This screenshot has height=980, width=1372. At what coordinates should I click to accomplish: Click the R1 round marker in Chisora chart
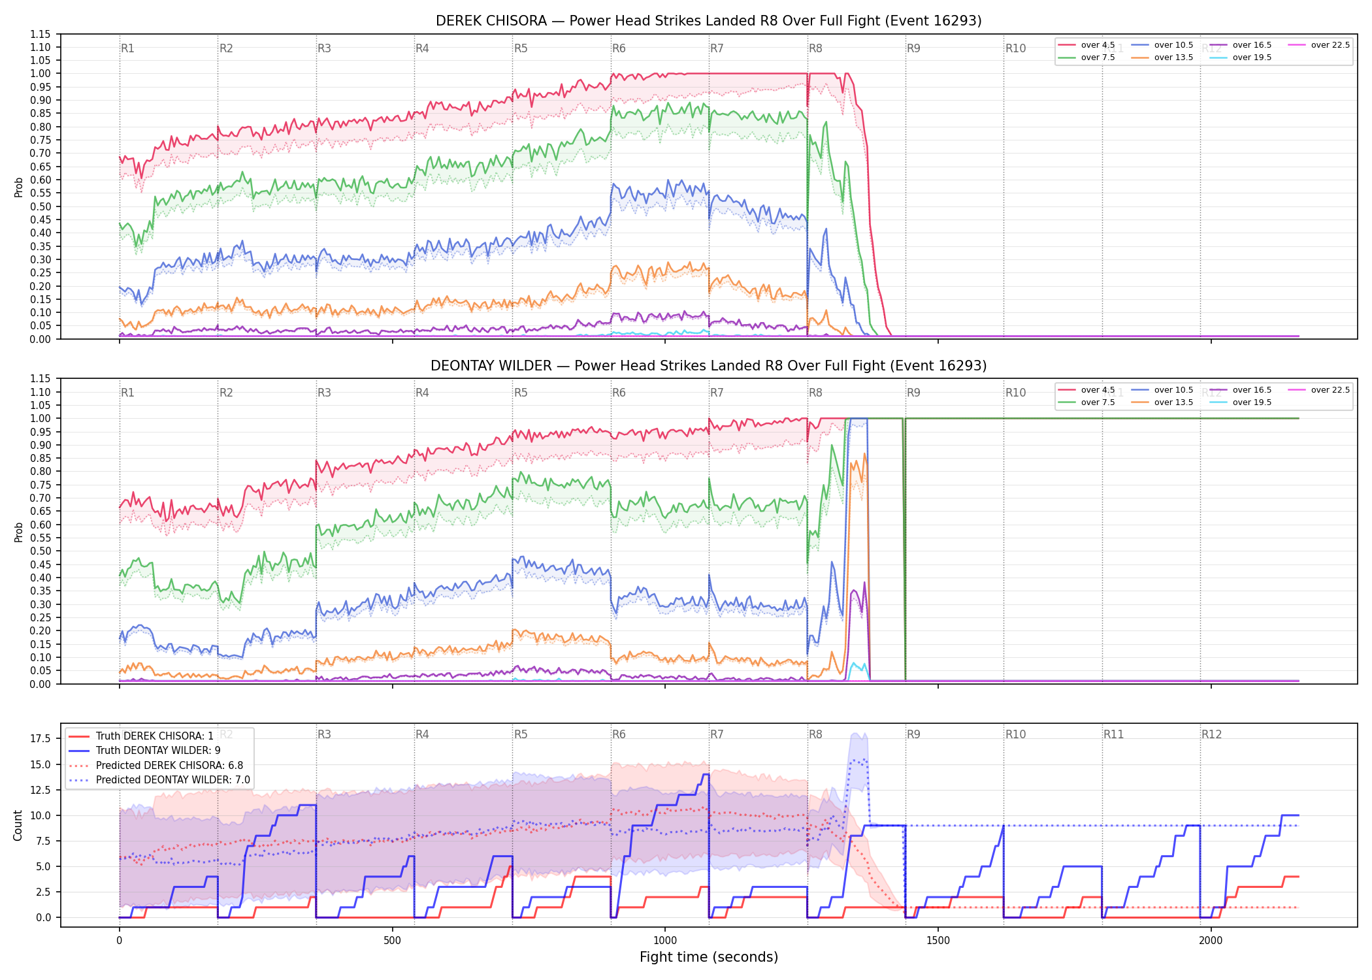pos(127,48)
